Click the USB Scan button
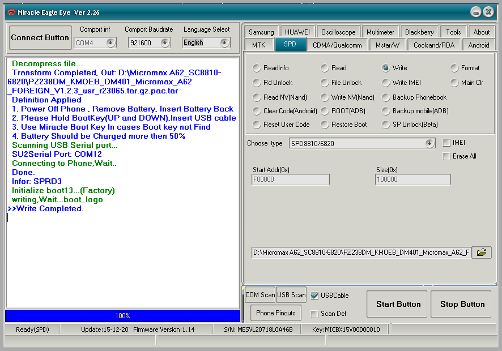502x351 pixels. (291, 295)
